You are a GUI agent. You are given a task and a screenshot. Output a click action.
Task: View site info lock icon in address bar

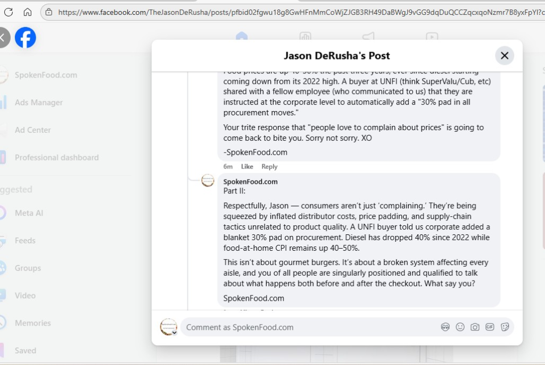pos(49,12)
